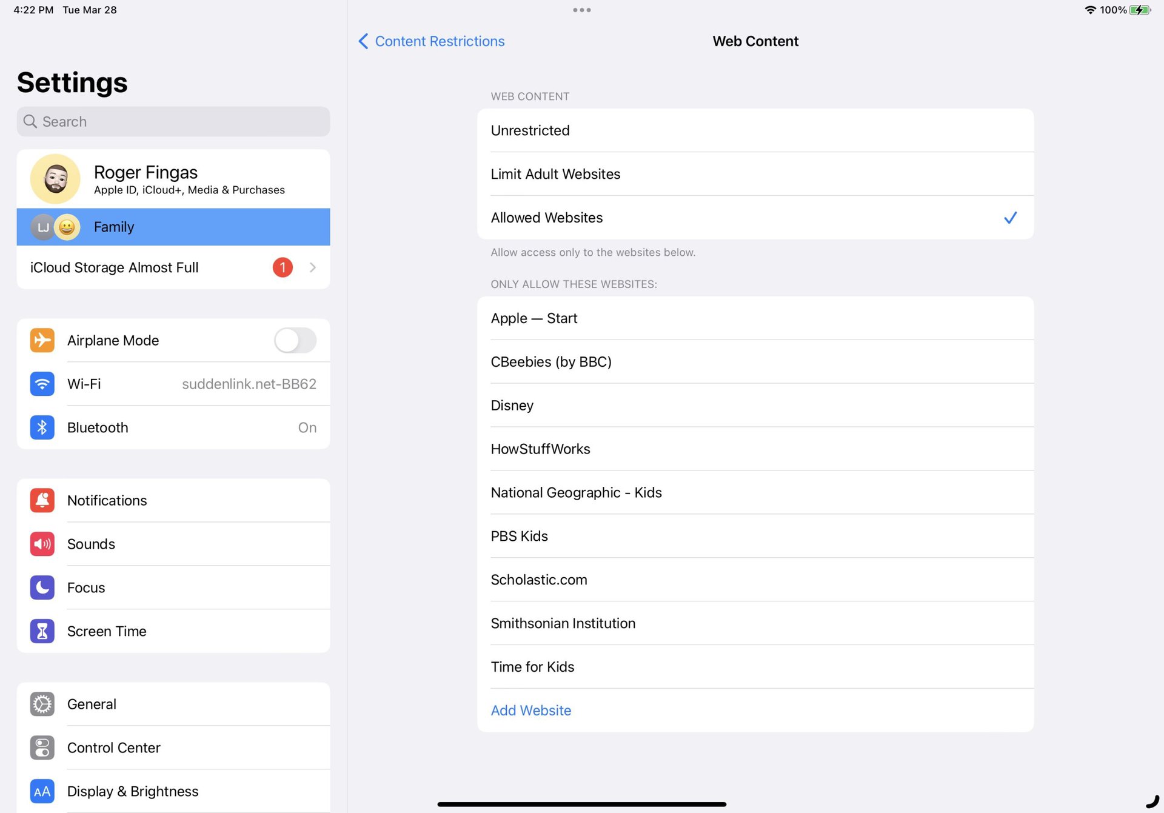Viewport: 1164px width, 813px height.
Task: Tap the Control Center icon
Action: [x=42, y=748]
